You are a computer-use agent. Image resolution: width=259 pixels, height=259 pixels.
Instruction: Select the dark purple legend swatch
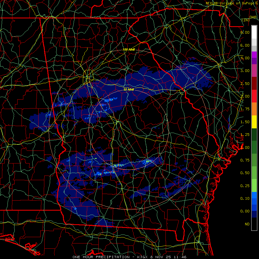(x=254, y=61)
